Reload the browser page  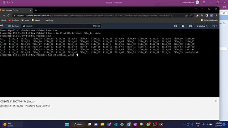pyautogui.click(x=9, y=15)
